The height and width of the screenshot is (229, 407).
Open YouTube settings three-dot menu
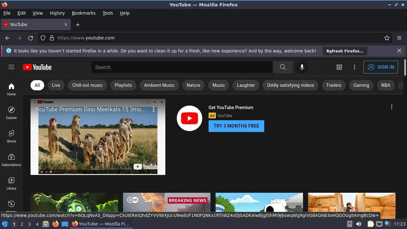click(x=355, y=67)
